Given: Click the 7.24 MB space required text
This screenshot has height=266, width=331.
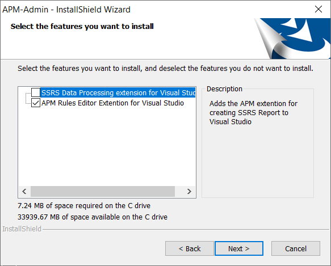Looking at the screenshot, I should click(84, 205).
